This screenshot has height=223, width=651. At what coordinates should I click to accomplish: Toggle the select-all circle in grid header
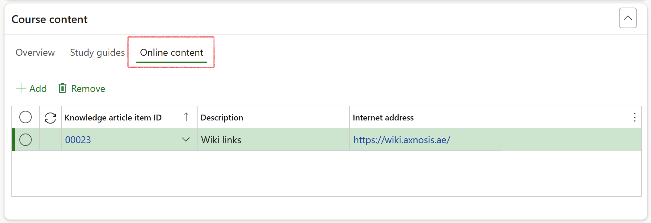click(x=26, y=117)
